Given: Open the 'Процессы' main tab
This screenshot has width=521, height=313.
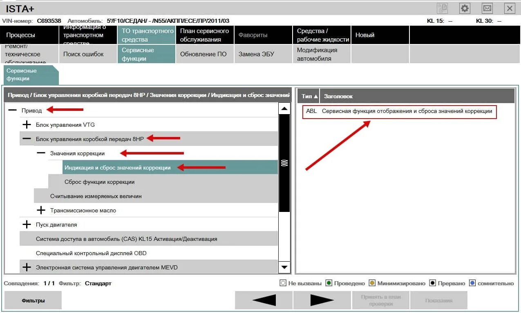Looking at the screenshot, I should (x=29, y=35).
